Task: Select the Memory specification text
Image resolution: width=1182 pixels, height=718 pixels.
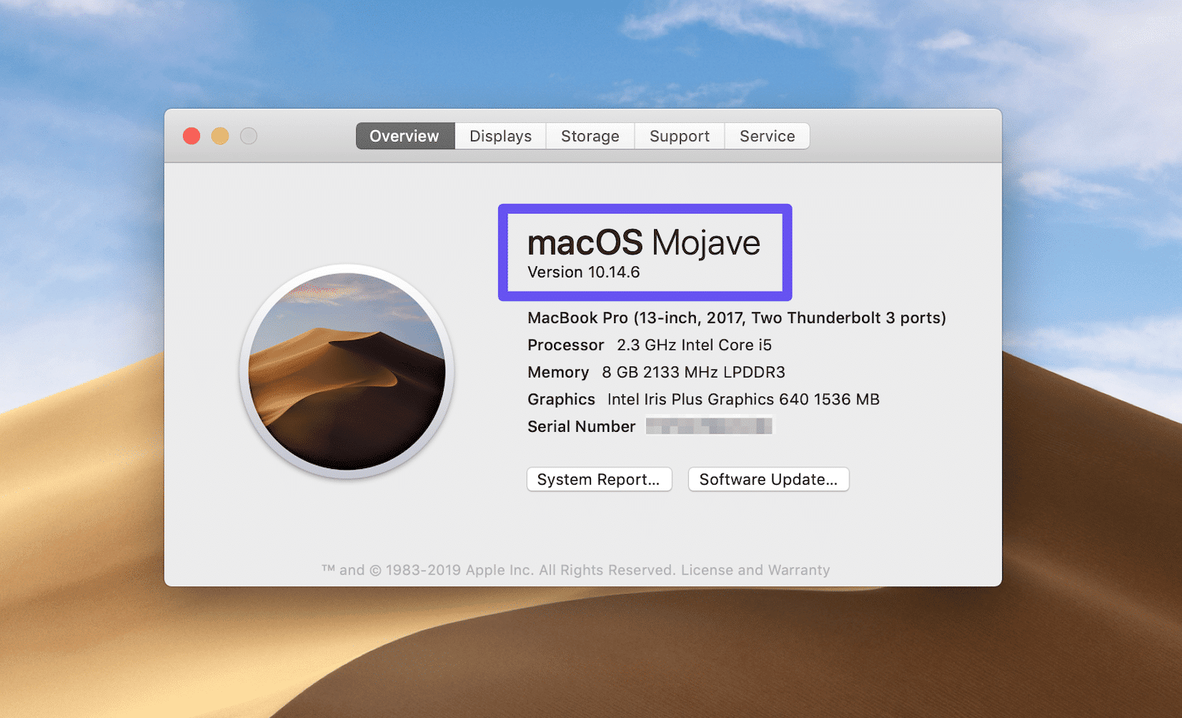Action: [x=656, y=372]
